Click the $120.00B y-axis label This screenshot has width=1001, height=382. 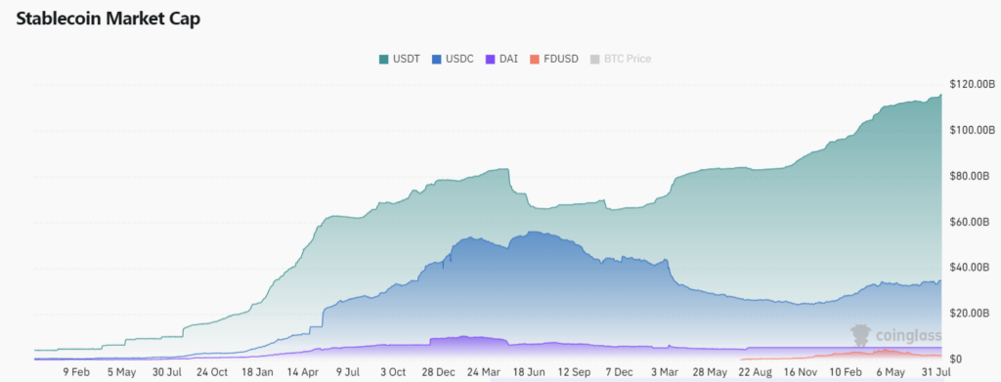click(973, 84)
